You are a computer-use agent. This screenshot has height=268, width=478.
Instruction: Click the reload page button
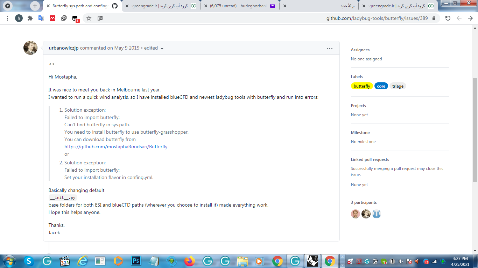(x=448, y=18)
